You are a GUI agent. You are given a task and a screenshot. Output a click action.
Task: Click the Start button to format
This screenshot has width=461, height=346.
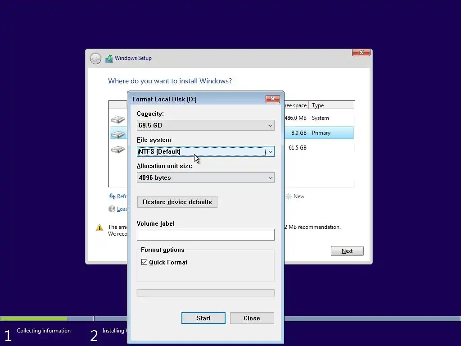(x=203, y=318)
